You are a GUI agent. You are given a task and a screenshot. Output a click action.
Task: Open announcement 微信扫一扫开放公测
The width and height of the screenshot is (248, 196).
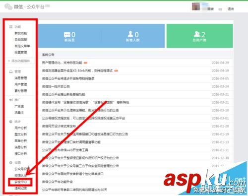point(56,86)
